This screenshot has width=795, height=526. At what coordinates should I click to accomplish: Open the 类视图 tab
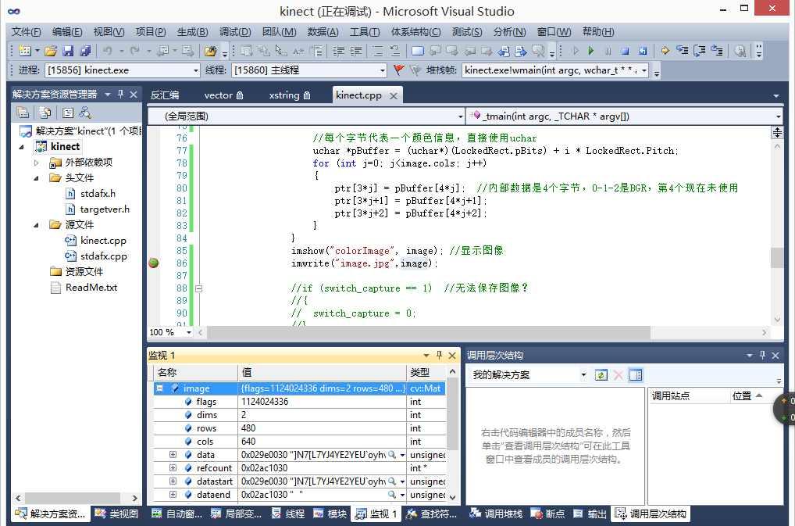[116, 513]
